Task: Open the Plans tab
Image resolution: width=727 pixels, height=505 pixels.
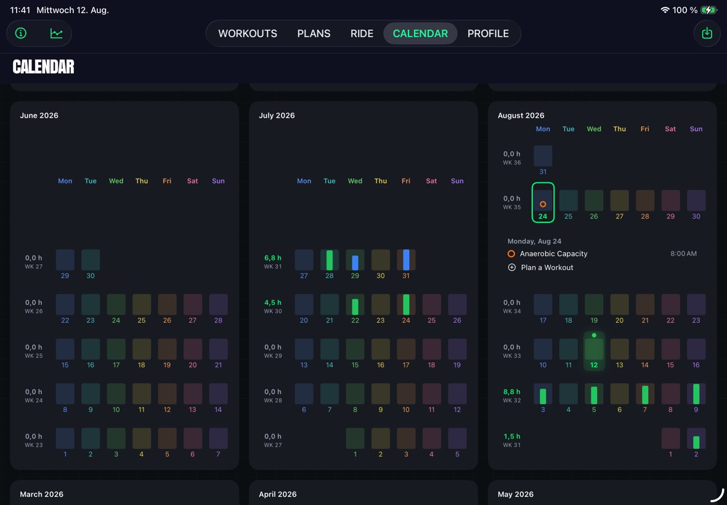Action: (x=314, y=33)
